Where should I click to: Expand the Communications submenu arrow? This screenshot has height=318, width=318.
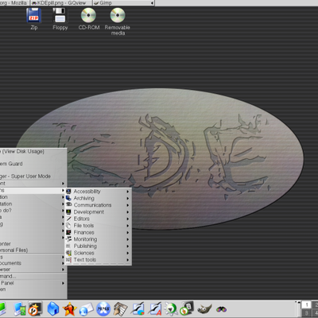pyautogui.click(x=128, y=205)
